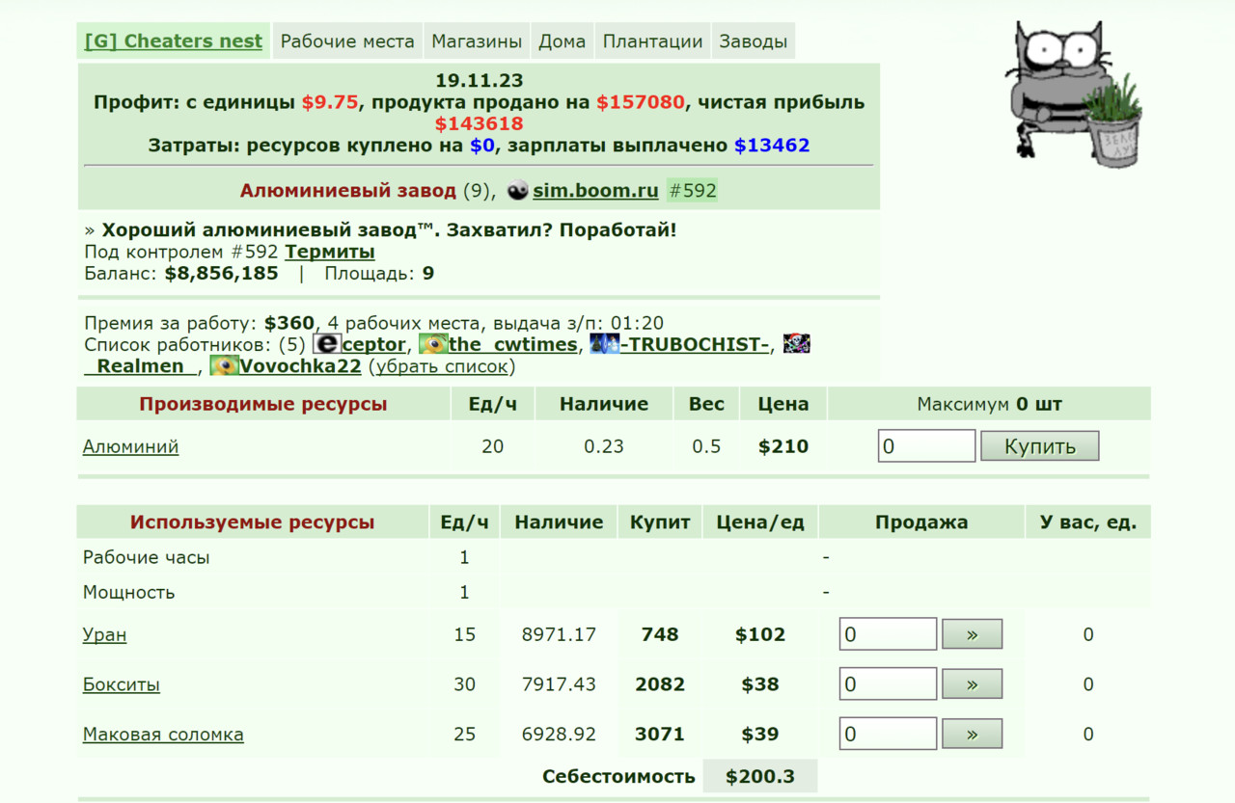Click the pirate skull avatar icon
The height and width of the screenshot is (803, 1235).
pos(796,344)
